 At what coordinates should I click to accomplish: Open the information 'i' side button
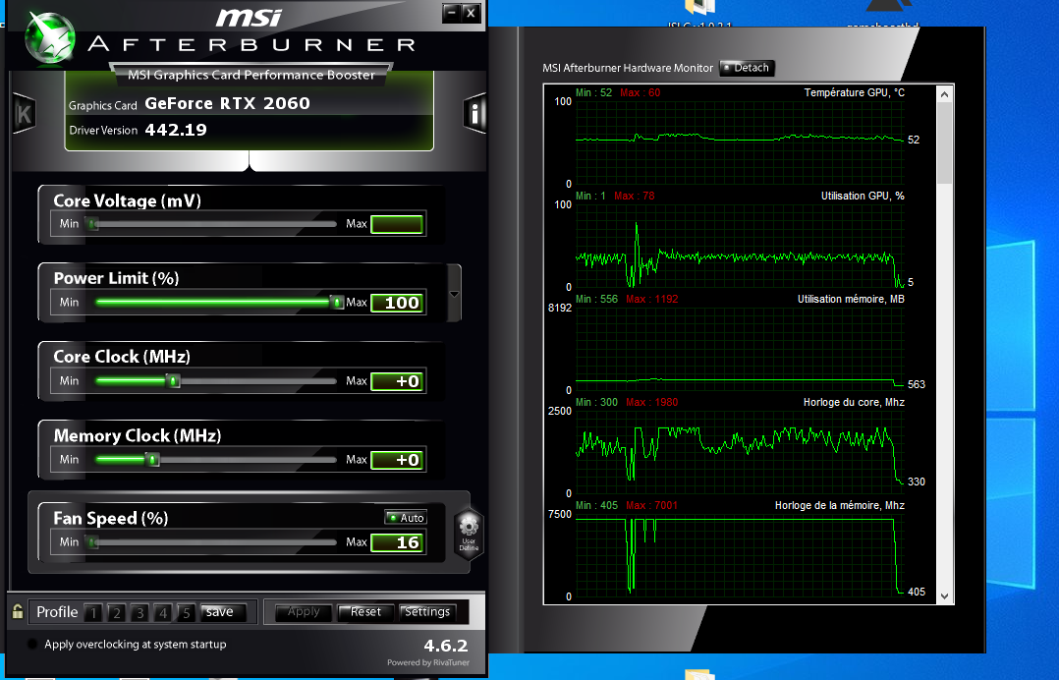tap(474, 113)
